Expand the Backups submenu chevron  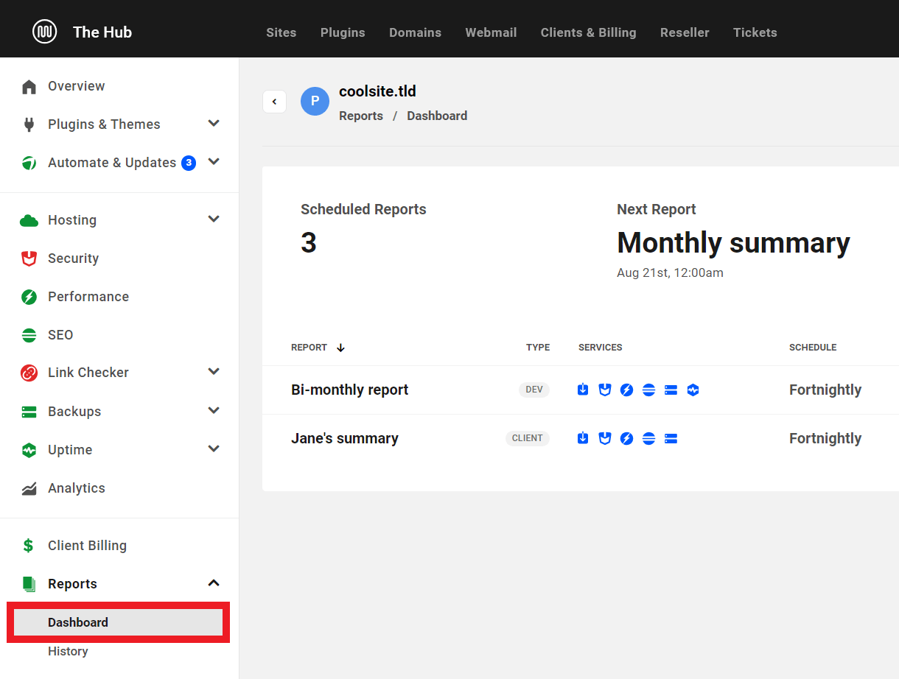click(214, 410)
